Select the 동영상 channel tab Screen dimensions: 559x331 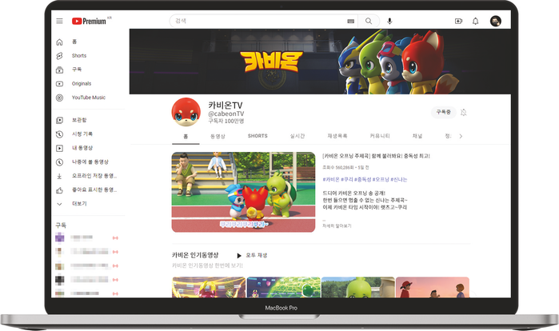point(218,137)
